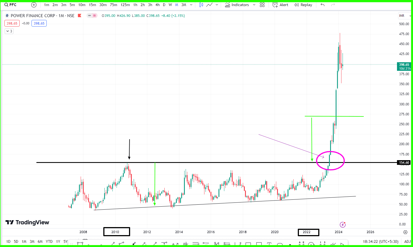The width and height of the screenshot is (413, 247).
Task: Switch to the 3m minute interval
Action: point(64,5)
